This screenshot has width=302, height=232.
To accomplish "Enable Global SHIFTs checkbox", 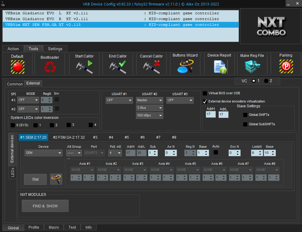I will tap(245, 115).
